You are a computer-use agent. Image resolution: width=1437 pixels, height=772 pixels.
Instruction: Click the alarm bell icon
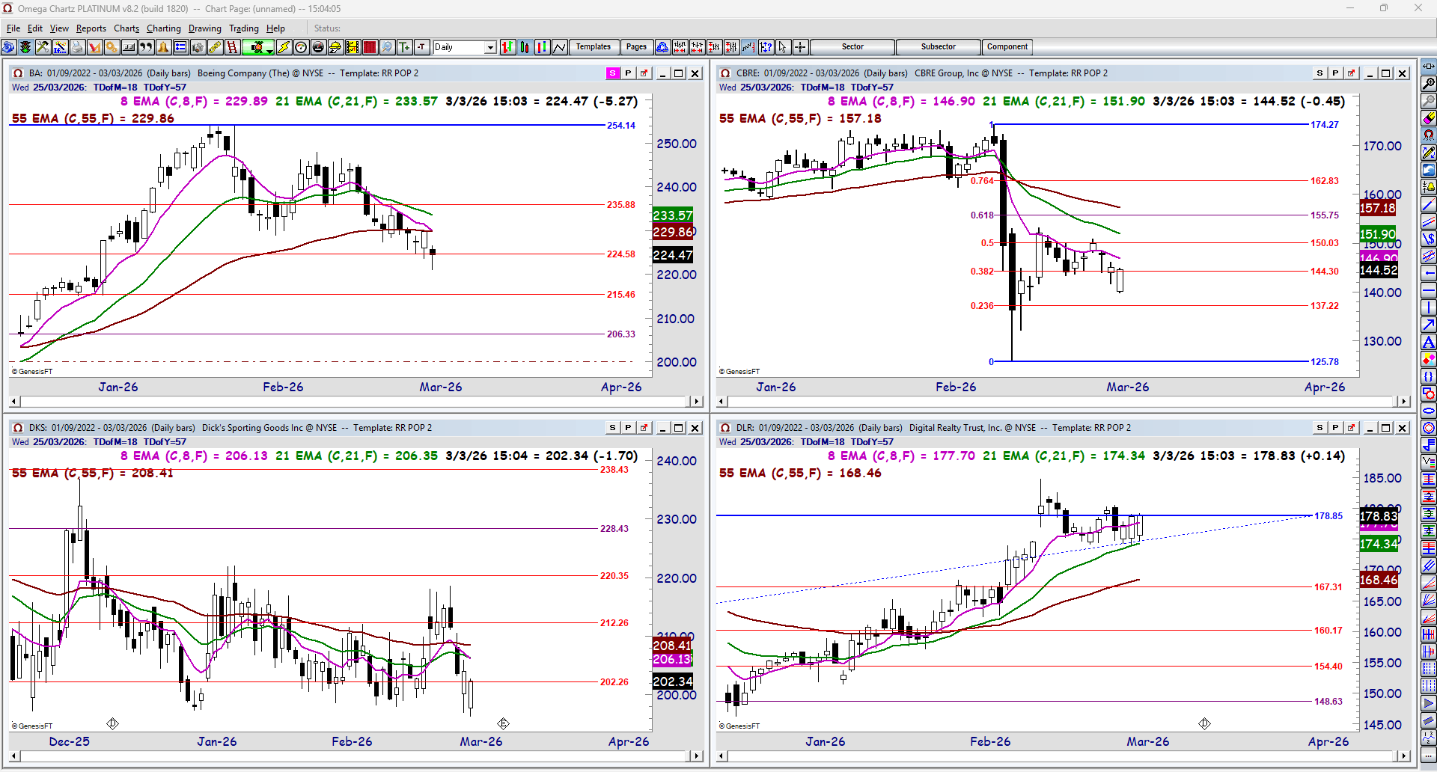(x=163, y=47)
